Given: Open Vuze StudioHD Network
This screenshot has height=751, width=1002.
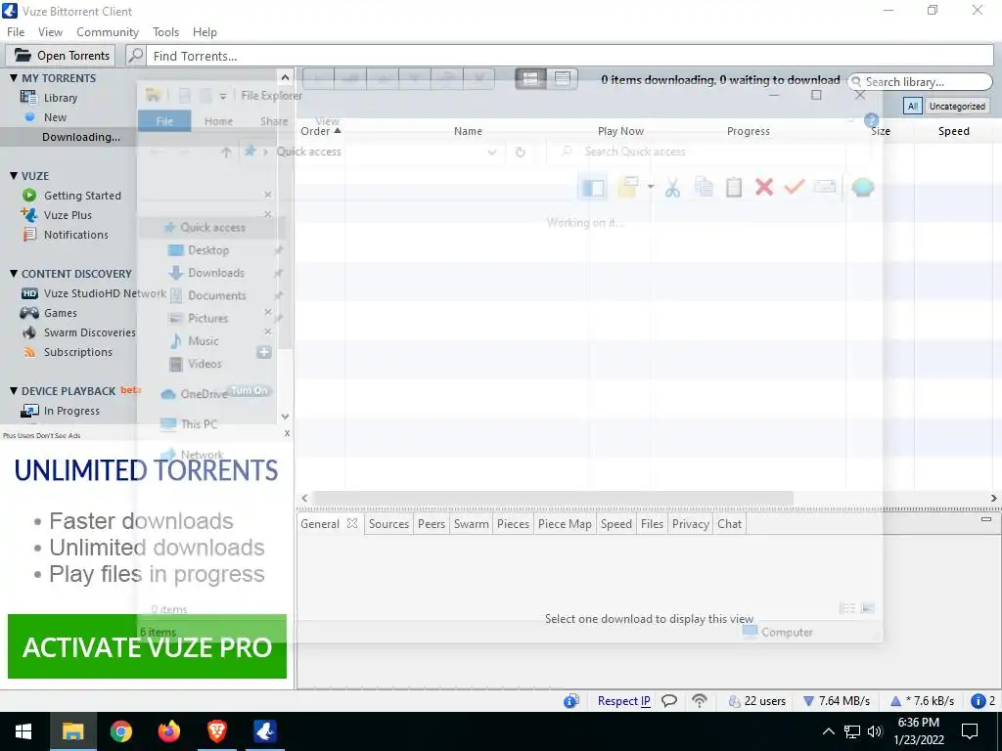Looking at the screenshot, I should pyautogui.click(x=104, y=293).
